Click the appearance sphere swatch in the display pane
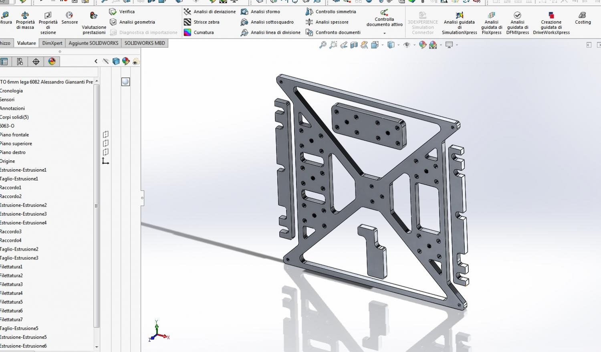The width and height of the screenshot is (601, 352). pos(125,82)
